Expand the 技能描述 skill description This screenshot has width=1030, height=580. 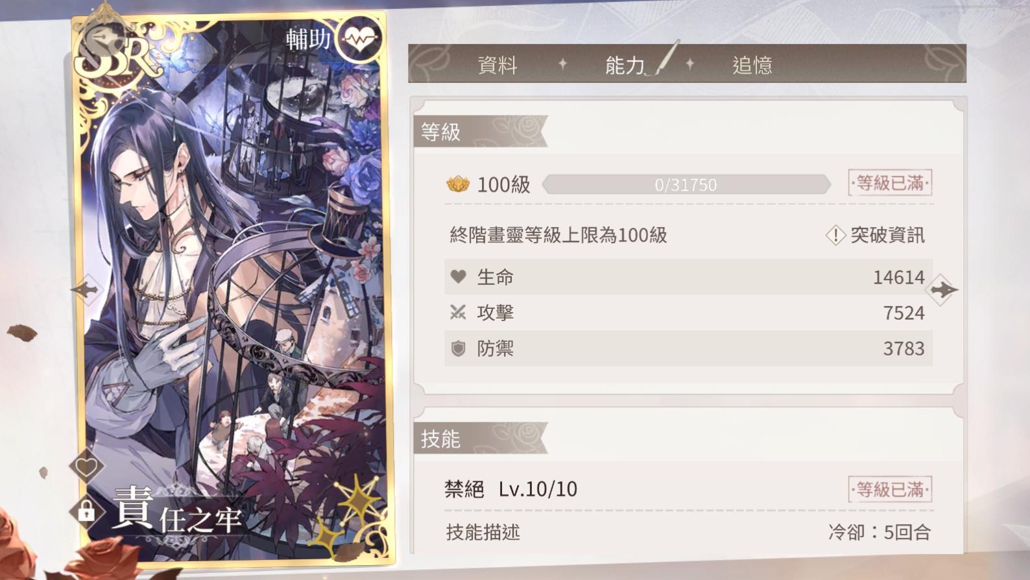coord(483,533)
